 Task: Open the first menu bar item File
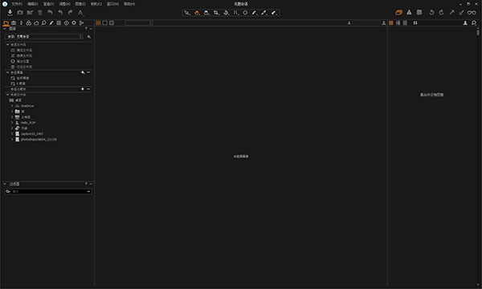[x=17, y=4]
